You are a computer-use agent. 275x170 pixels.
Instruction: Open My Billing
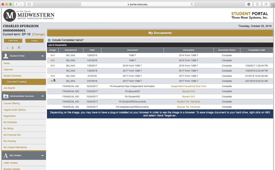tap(8, 129)
